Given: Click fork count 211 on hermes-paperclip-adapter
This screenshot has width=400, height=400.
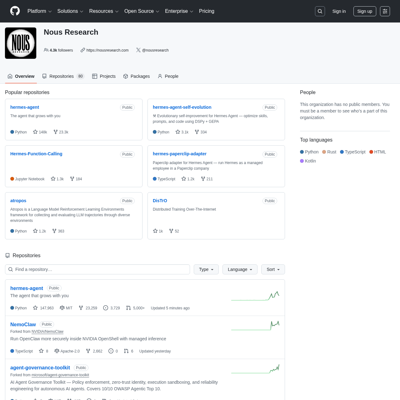Looking at the screenshot, I should [207, 179].
